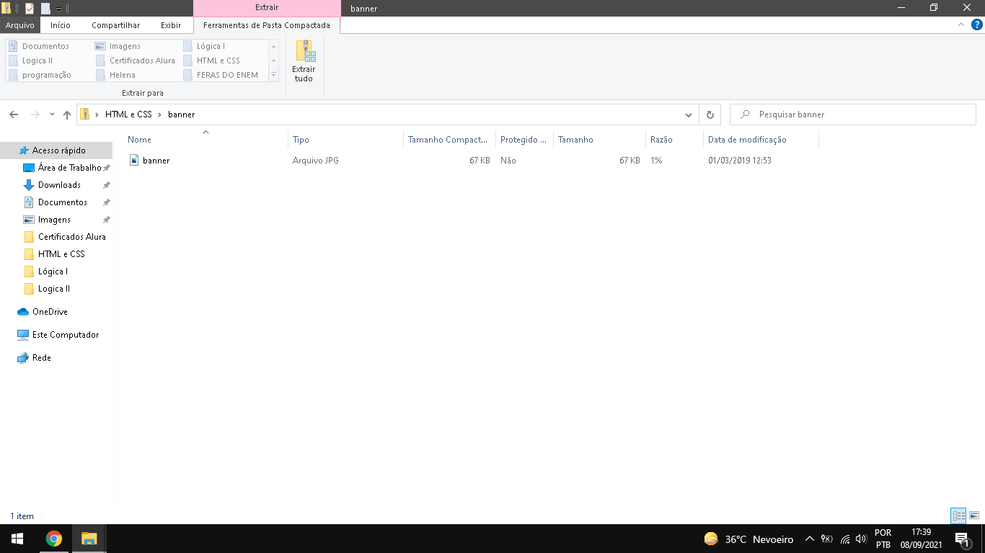
Task: Open HTML e CSS sidebar folder
Action: (61, 254)
